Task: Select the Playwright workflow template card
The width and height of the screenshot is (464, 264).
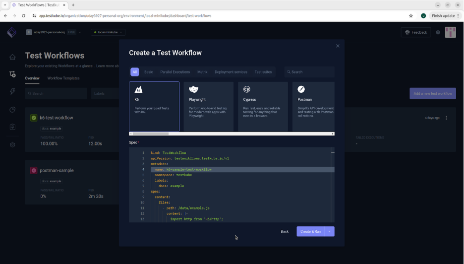Action: click(208, 106)
